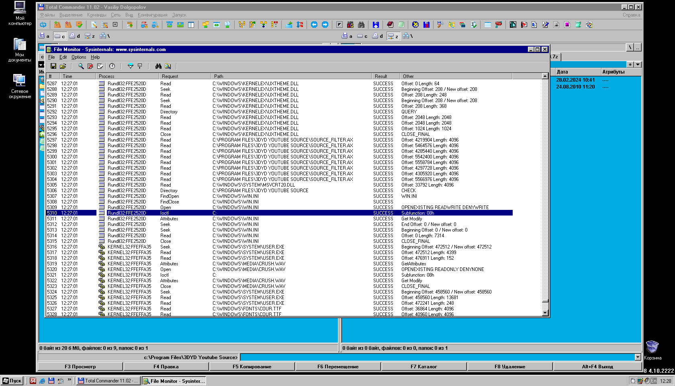Screen dimensions: 675x386
Task: Click the 15/16 sort arrows icon
Action: [300, 25]
